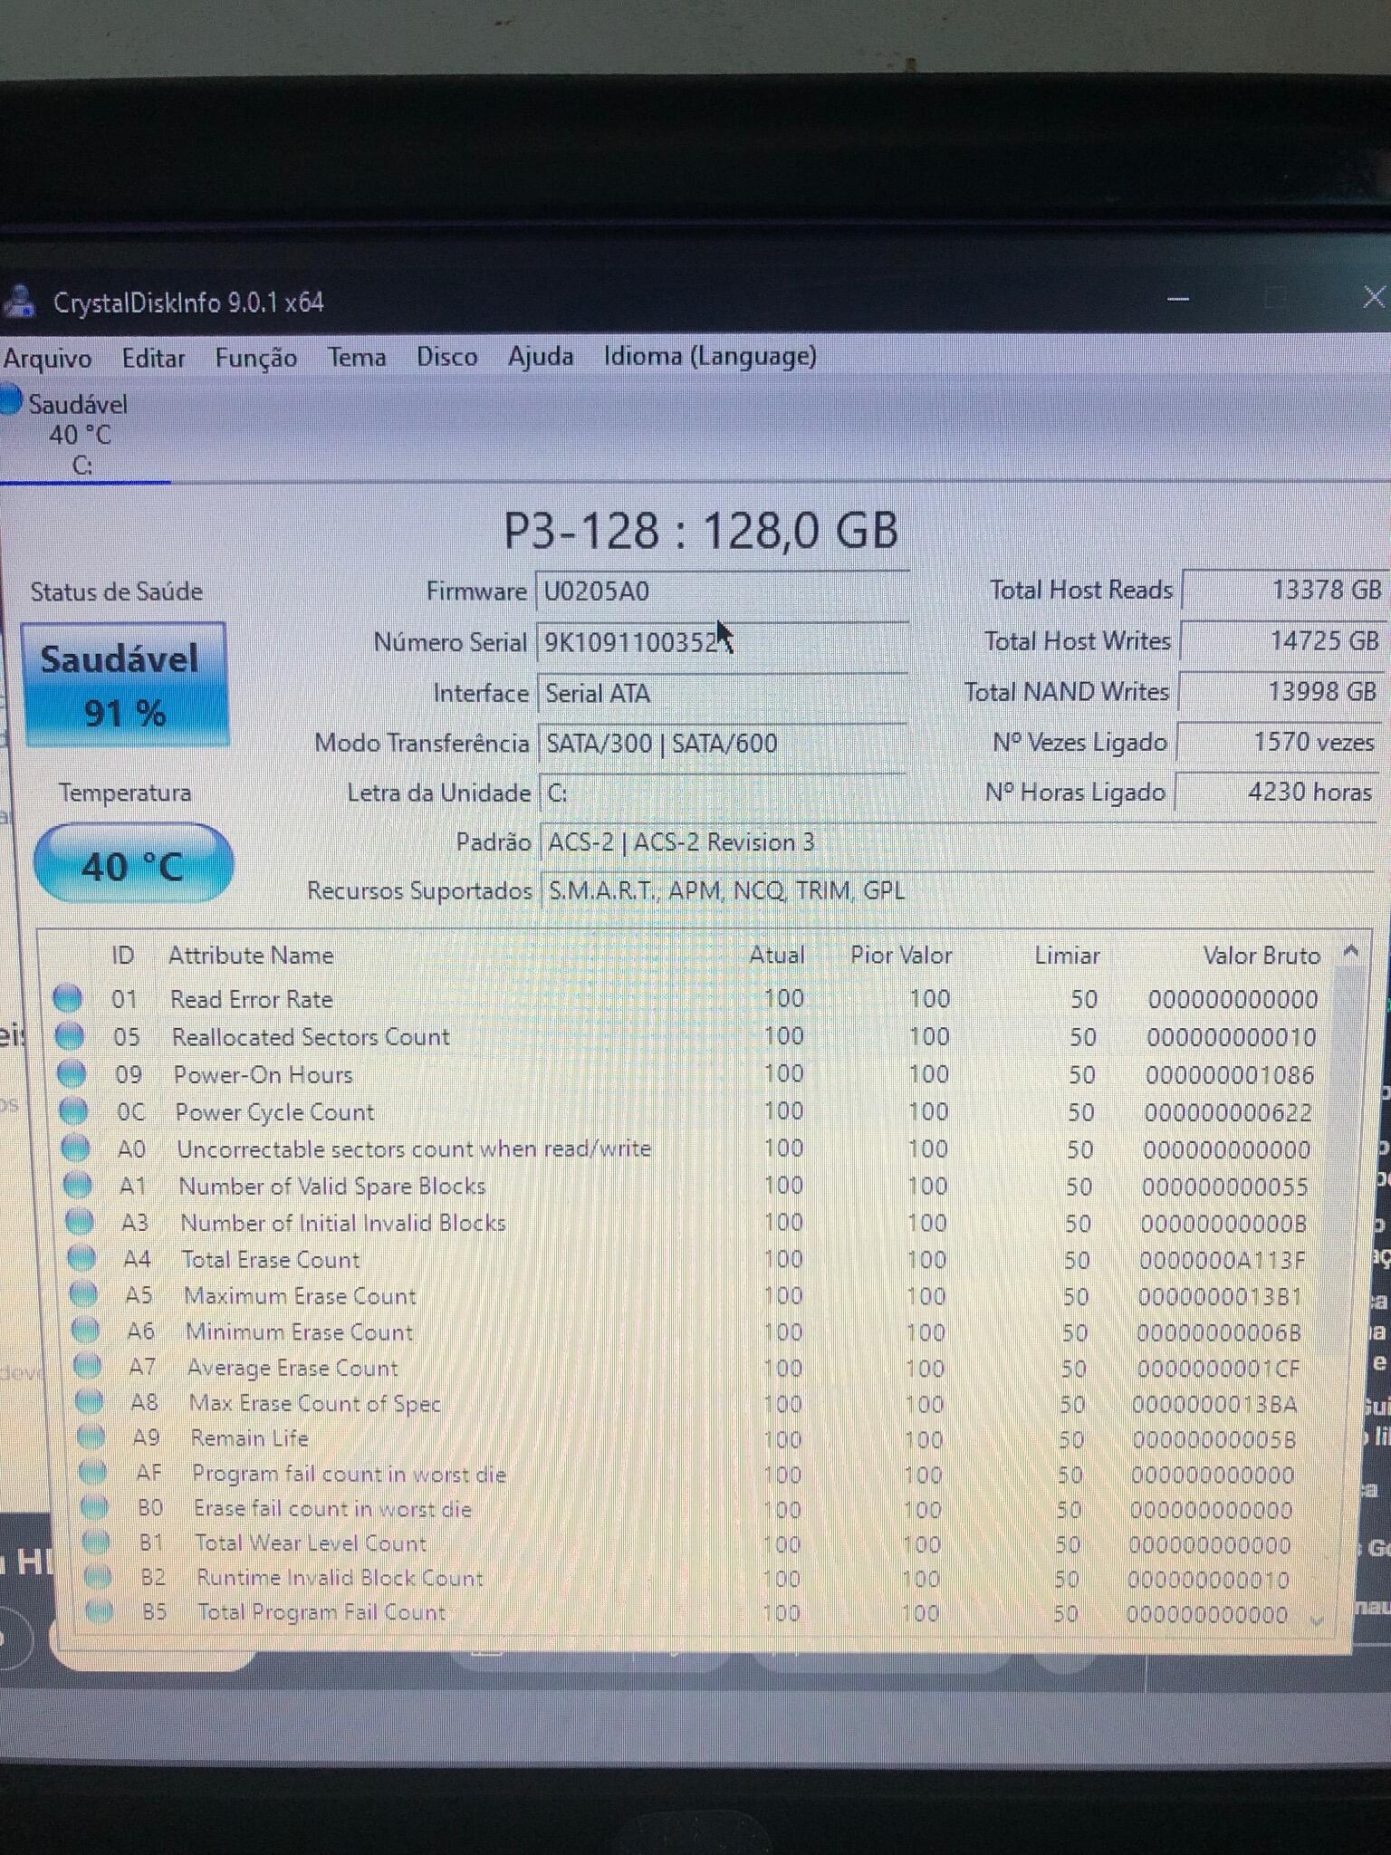The width and height of the screenshot is (1391, 1855).
Task: Click the Interface field Serial ATA
Action: [x=722, y=694]
